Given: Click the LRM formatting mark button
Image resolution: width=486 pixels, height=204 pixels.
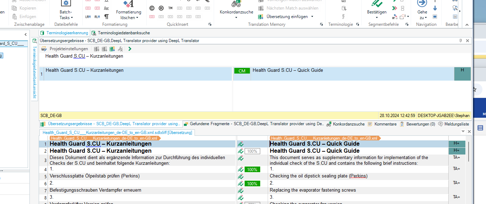Looking at the screenshot, I should point(88,16).
